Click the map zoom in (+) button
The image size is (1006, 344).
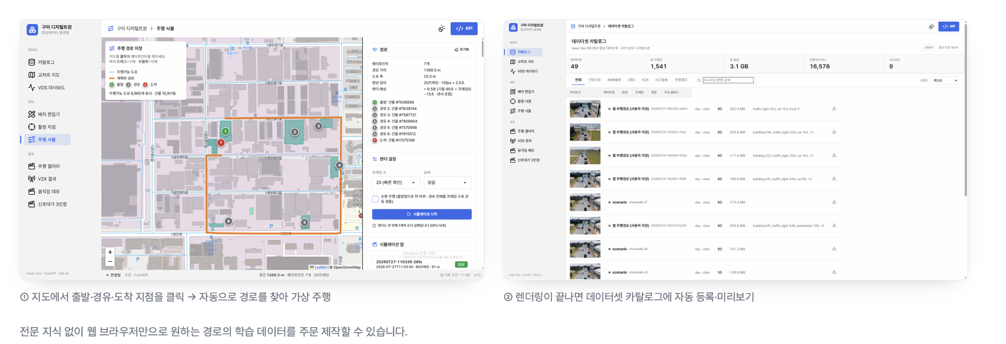[x=110, y=252]
